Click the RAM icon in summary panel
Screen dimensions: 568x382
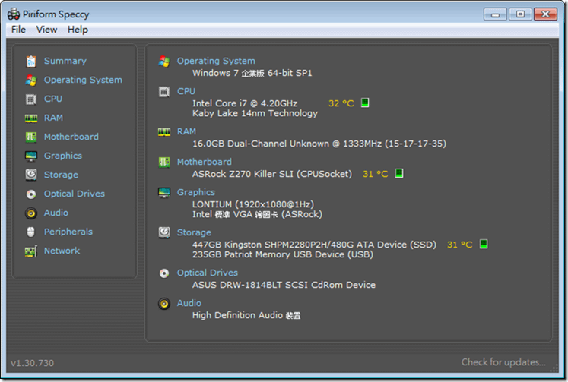pyautogui.click(x=164, y=132)
